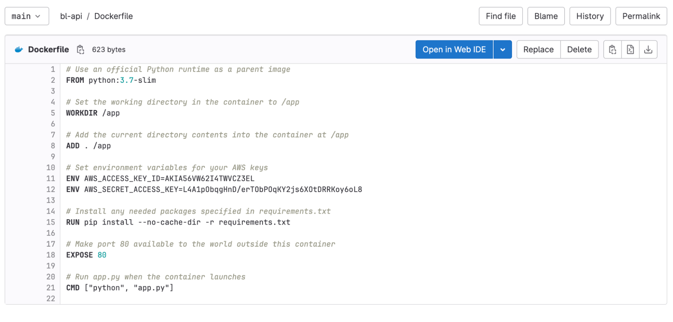The image size is (673, 322).
Task: Get the Permalink for this file
Action: [641, 16]
